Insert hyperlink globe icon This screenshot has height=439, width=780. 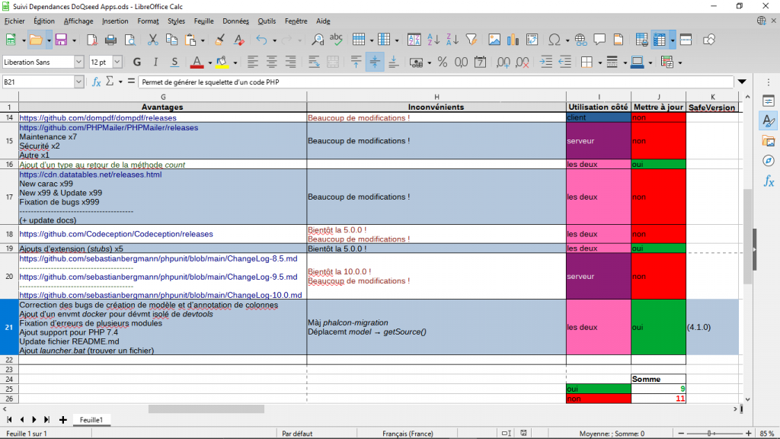(x=580, y=40)
